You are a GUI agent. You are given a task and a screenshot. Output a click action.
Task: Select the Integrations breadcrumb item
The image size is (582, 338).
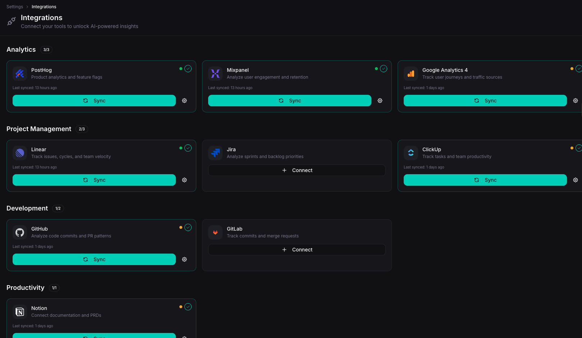[44, 6]
